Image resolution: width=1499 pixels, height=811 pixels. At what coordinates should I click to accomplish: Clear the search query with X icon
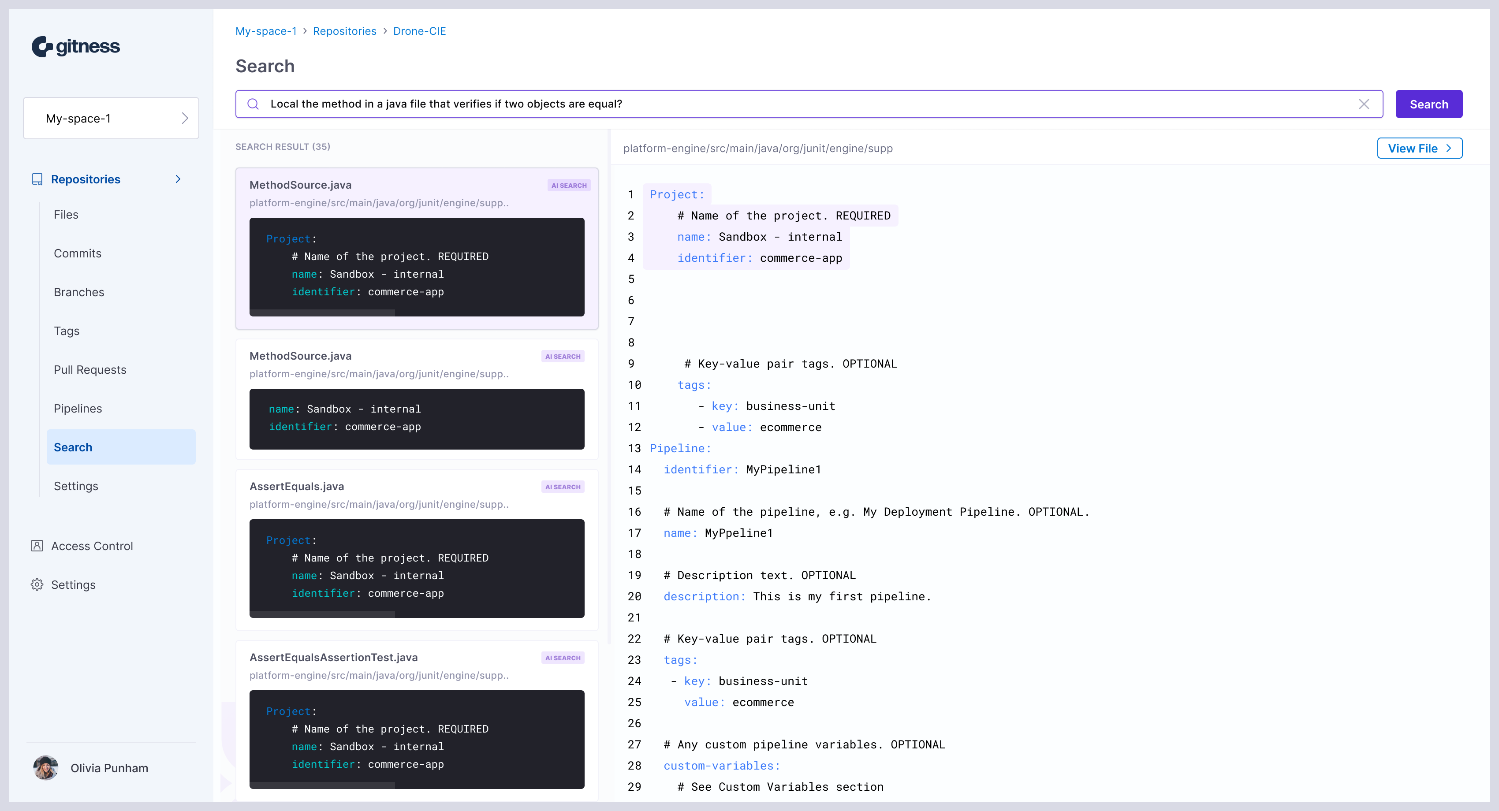[x=1363, y=104]
